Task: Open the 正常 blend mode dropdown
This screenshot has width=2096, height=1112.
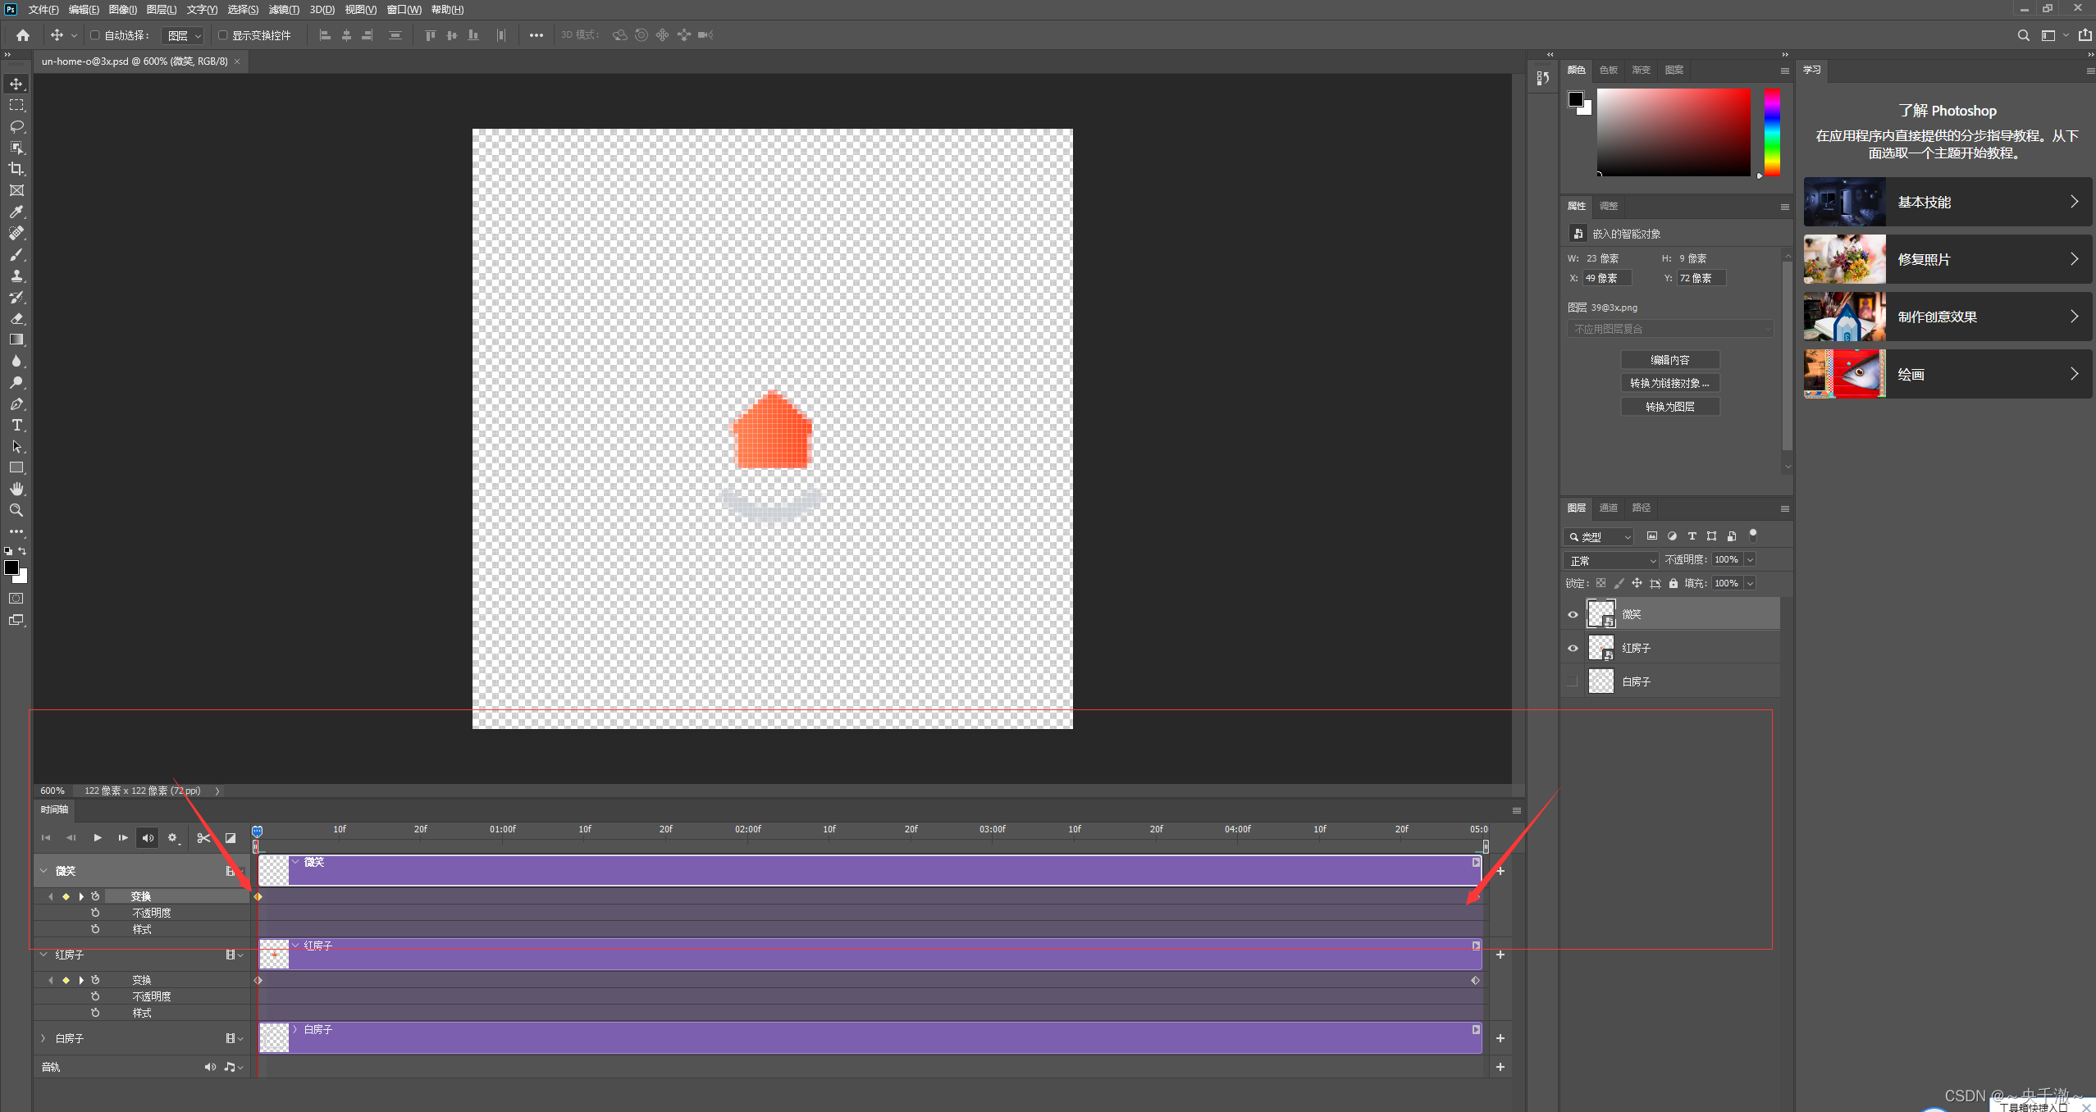Action: coord(1611,560)
